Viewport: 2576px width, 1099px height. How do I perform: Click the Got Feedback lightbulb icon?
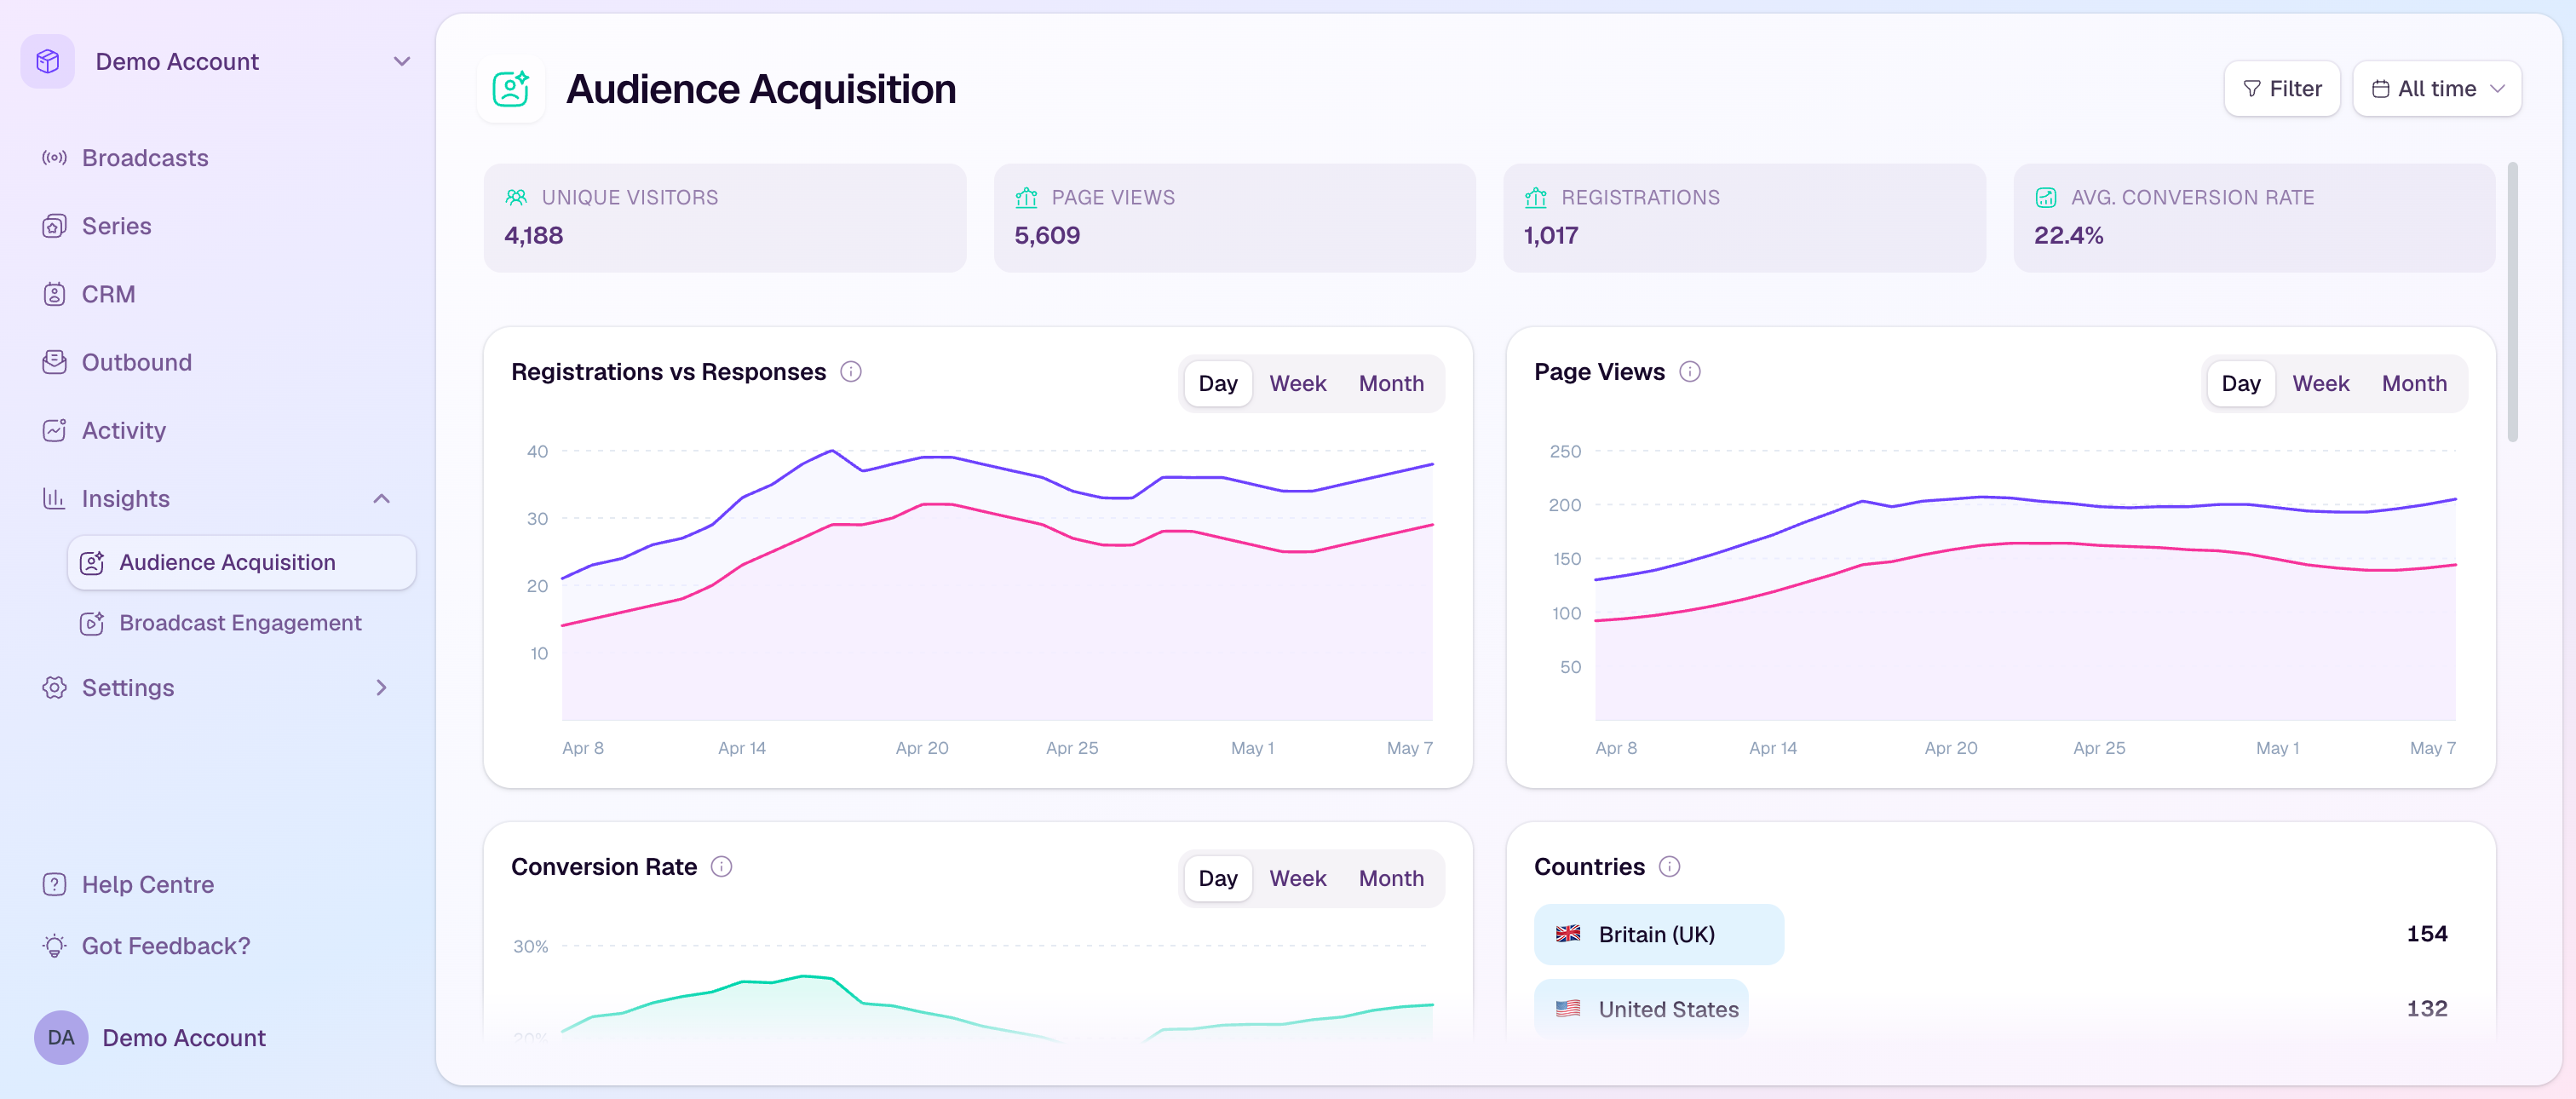tap(54, 946)
